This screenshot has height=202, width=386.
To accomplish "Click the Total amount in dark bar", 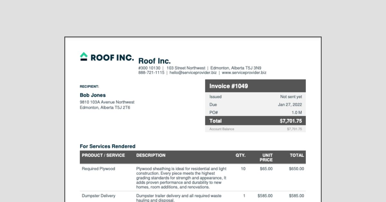I will [291, 121].
